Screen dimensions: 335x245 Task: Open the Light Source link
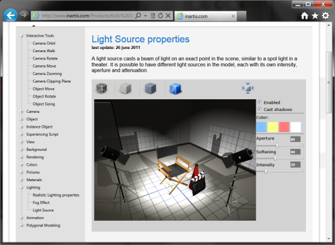pos(43,210)
